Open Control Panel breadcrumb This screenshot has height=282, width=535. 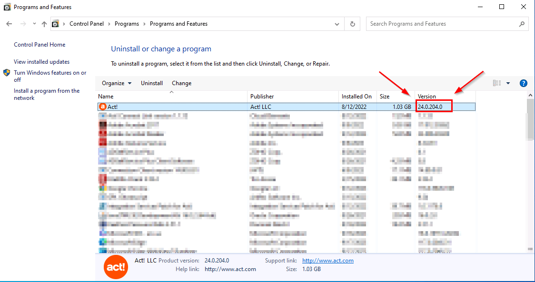(x=87, y=24)
